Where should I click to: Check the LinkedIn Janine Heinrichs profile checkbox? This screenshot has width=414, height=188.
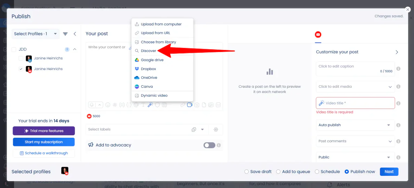point(21,58)
